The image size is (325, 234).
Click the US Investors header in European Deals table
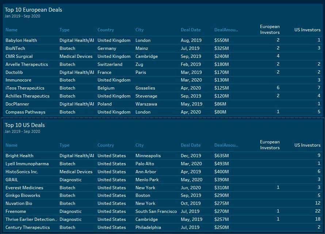pos(307,30)
